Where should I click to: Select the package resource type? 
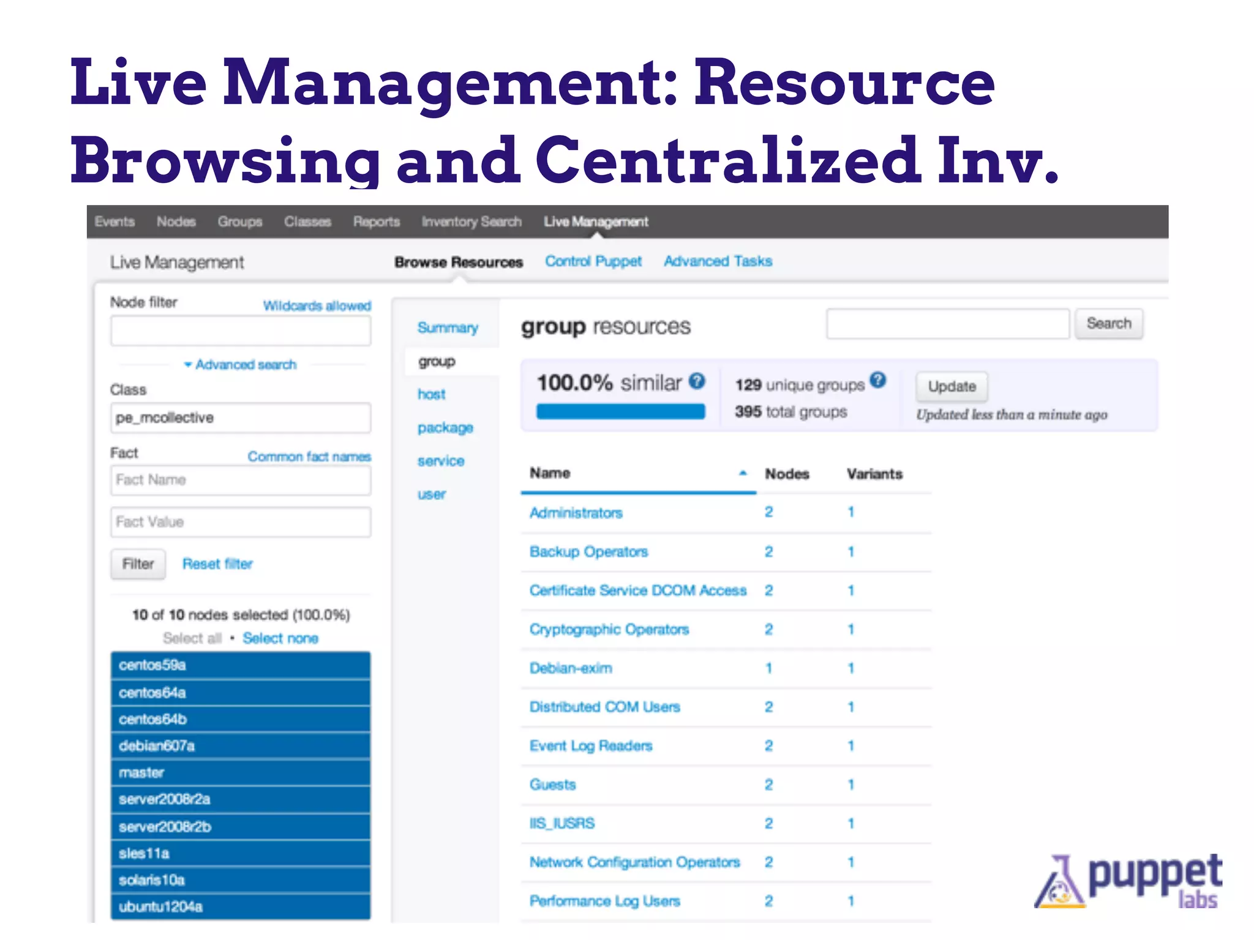tap(445, 428)
